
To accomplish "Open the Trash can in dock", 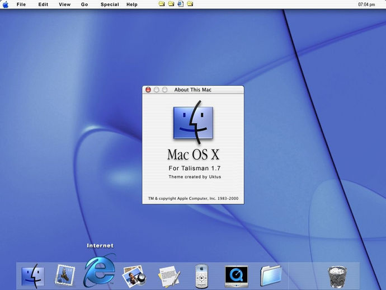I will [x=337, y=277].
